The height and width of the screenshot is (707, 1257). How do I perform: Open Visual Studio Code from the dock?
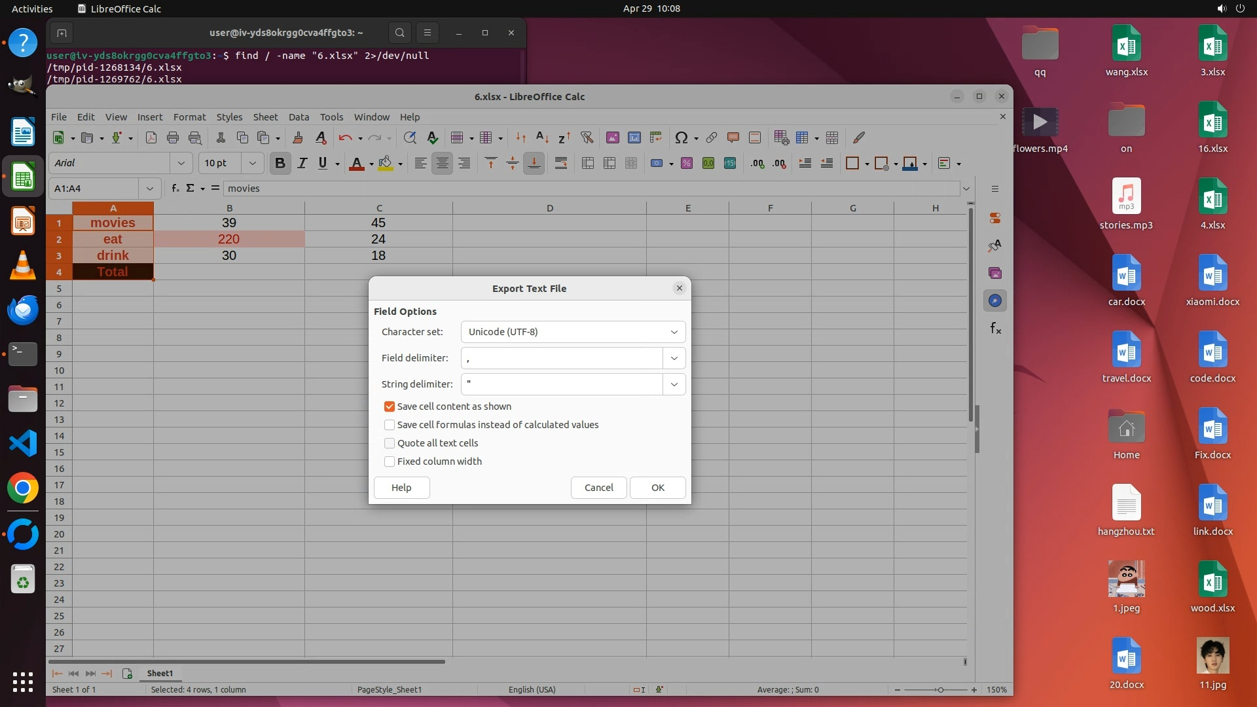23,443
